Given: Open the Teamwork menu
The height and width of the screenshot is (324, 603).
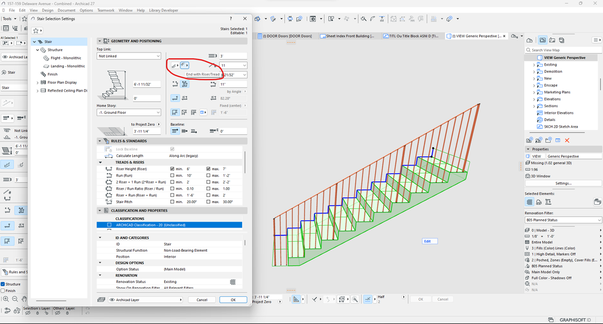Looking at the screenshot, I should (106, 10).
